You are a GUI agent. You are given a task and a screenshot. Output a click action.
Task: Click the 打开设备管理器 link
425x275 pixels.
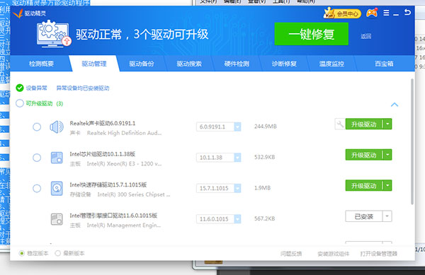[379, 254]
